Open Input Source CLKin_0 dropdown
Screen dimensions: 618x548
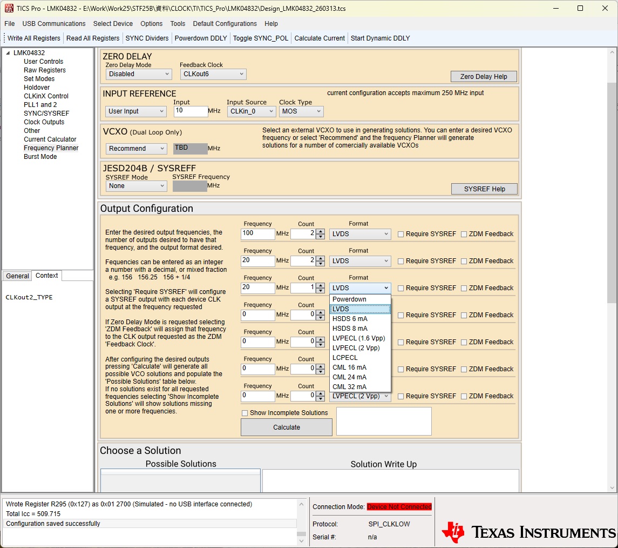click(251, 111)
